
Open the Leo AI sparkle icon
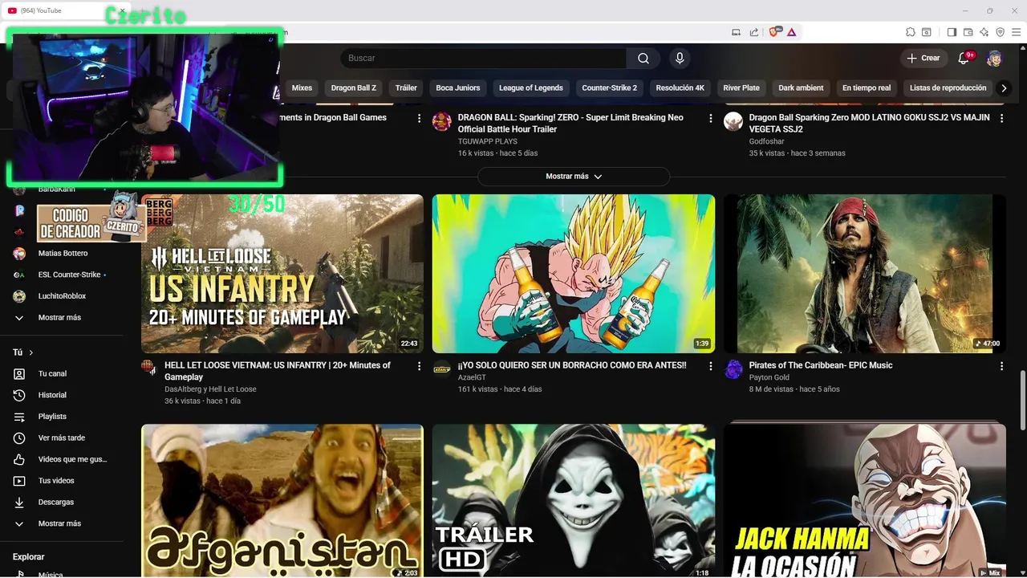pos(984,32)
